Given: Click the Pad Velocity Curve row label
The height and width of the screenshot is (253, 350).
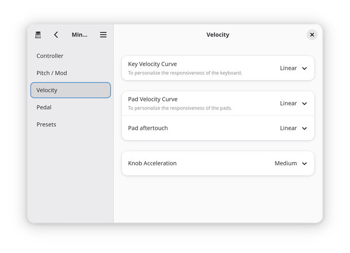Looking at the screenshot, I should click(153, 99).
